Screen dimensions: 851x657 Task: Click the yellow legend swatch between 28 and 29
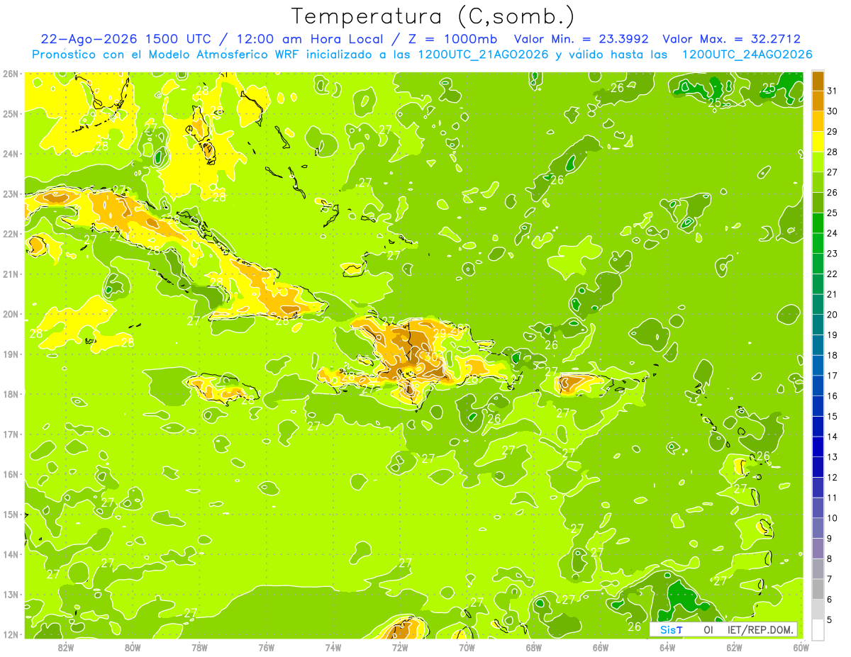(818, 142)
